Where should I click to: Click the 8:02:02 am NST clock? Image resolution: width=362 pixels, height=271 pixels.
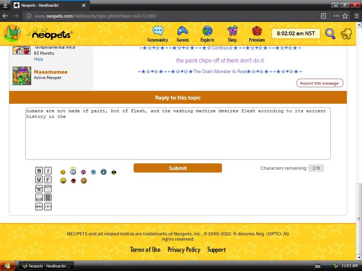(296, 34)
